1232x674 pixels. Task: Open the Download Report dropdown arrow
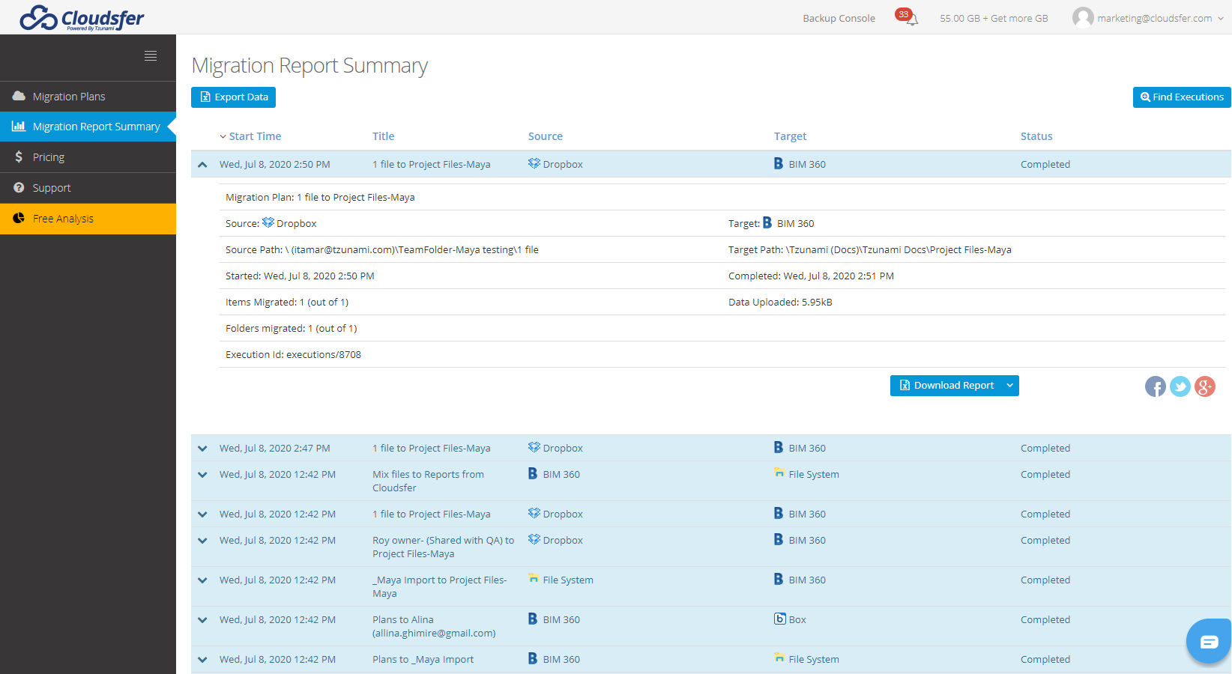[x=1009, y=386]
